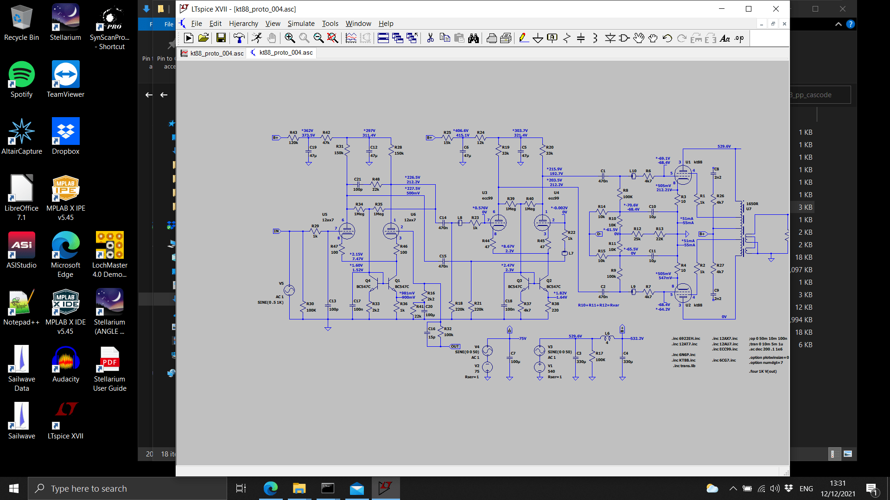Open the volume control in tray
Image resolution: width=890 pixels, height=500 pixels.
tap(774, 488)
